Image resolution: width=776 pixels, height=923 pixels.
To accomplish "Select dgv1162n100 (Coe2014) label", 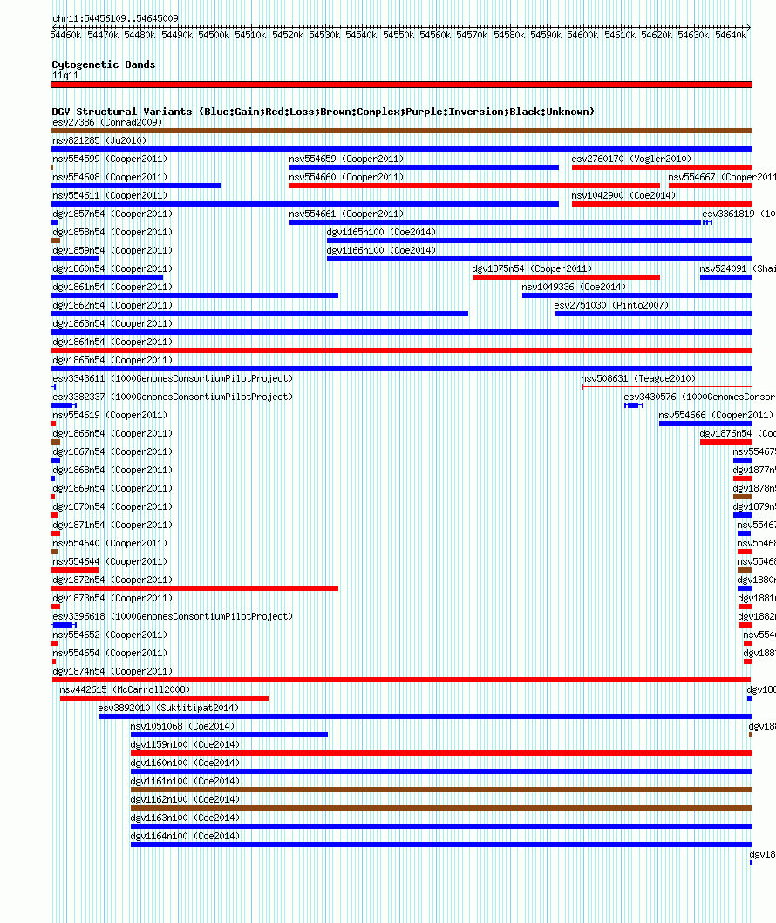I will click(185, 798).
